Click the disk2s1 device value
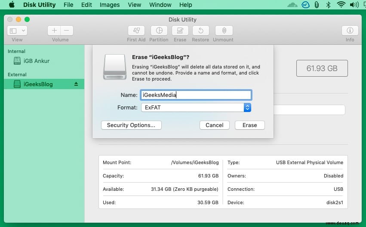The width and height of the screenshot is (366, 227). coord(335,202)
